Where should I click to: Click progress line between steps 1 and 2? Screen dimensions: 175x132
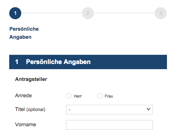(x=51, y=13)
